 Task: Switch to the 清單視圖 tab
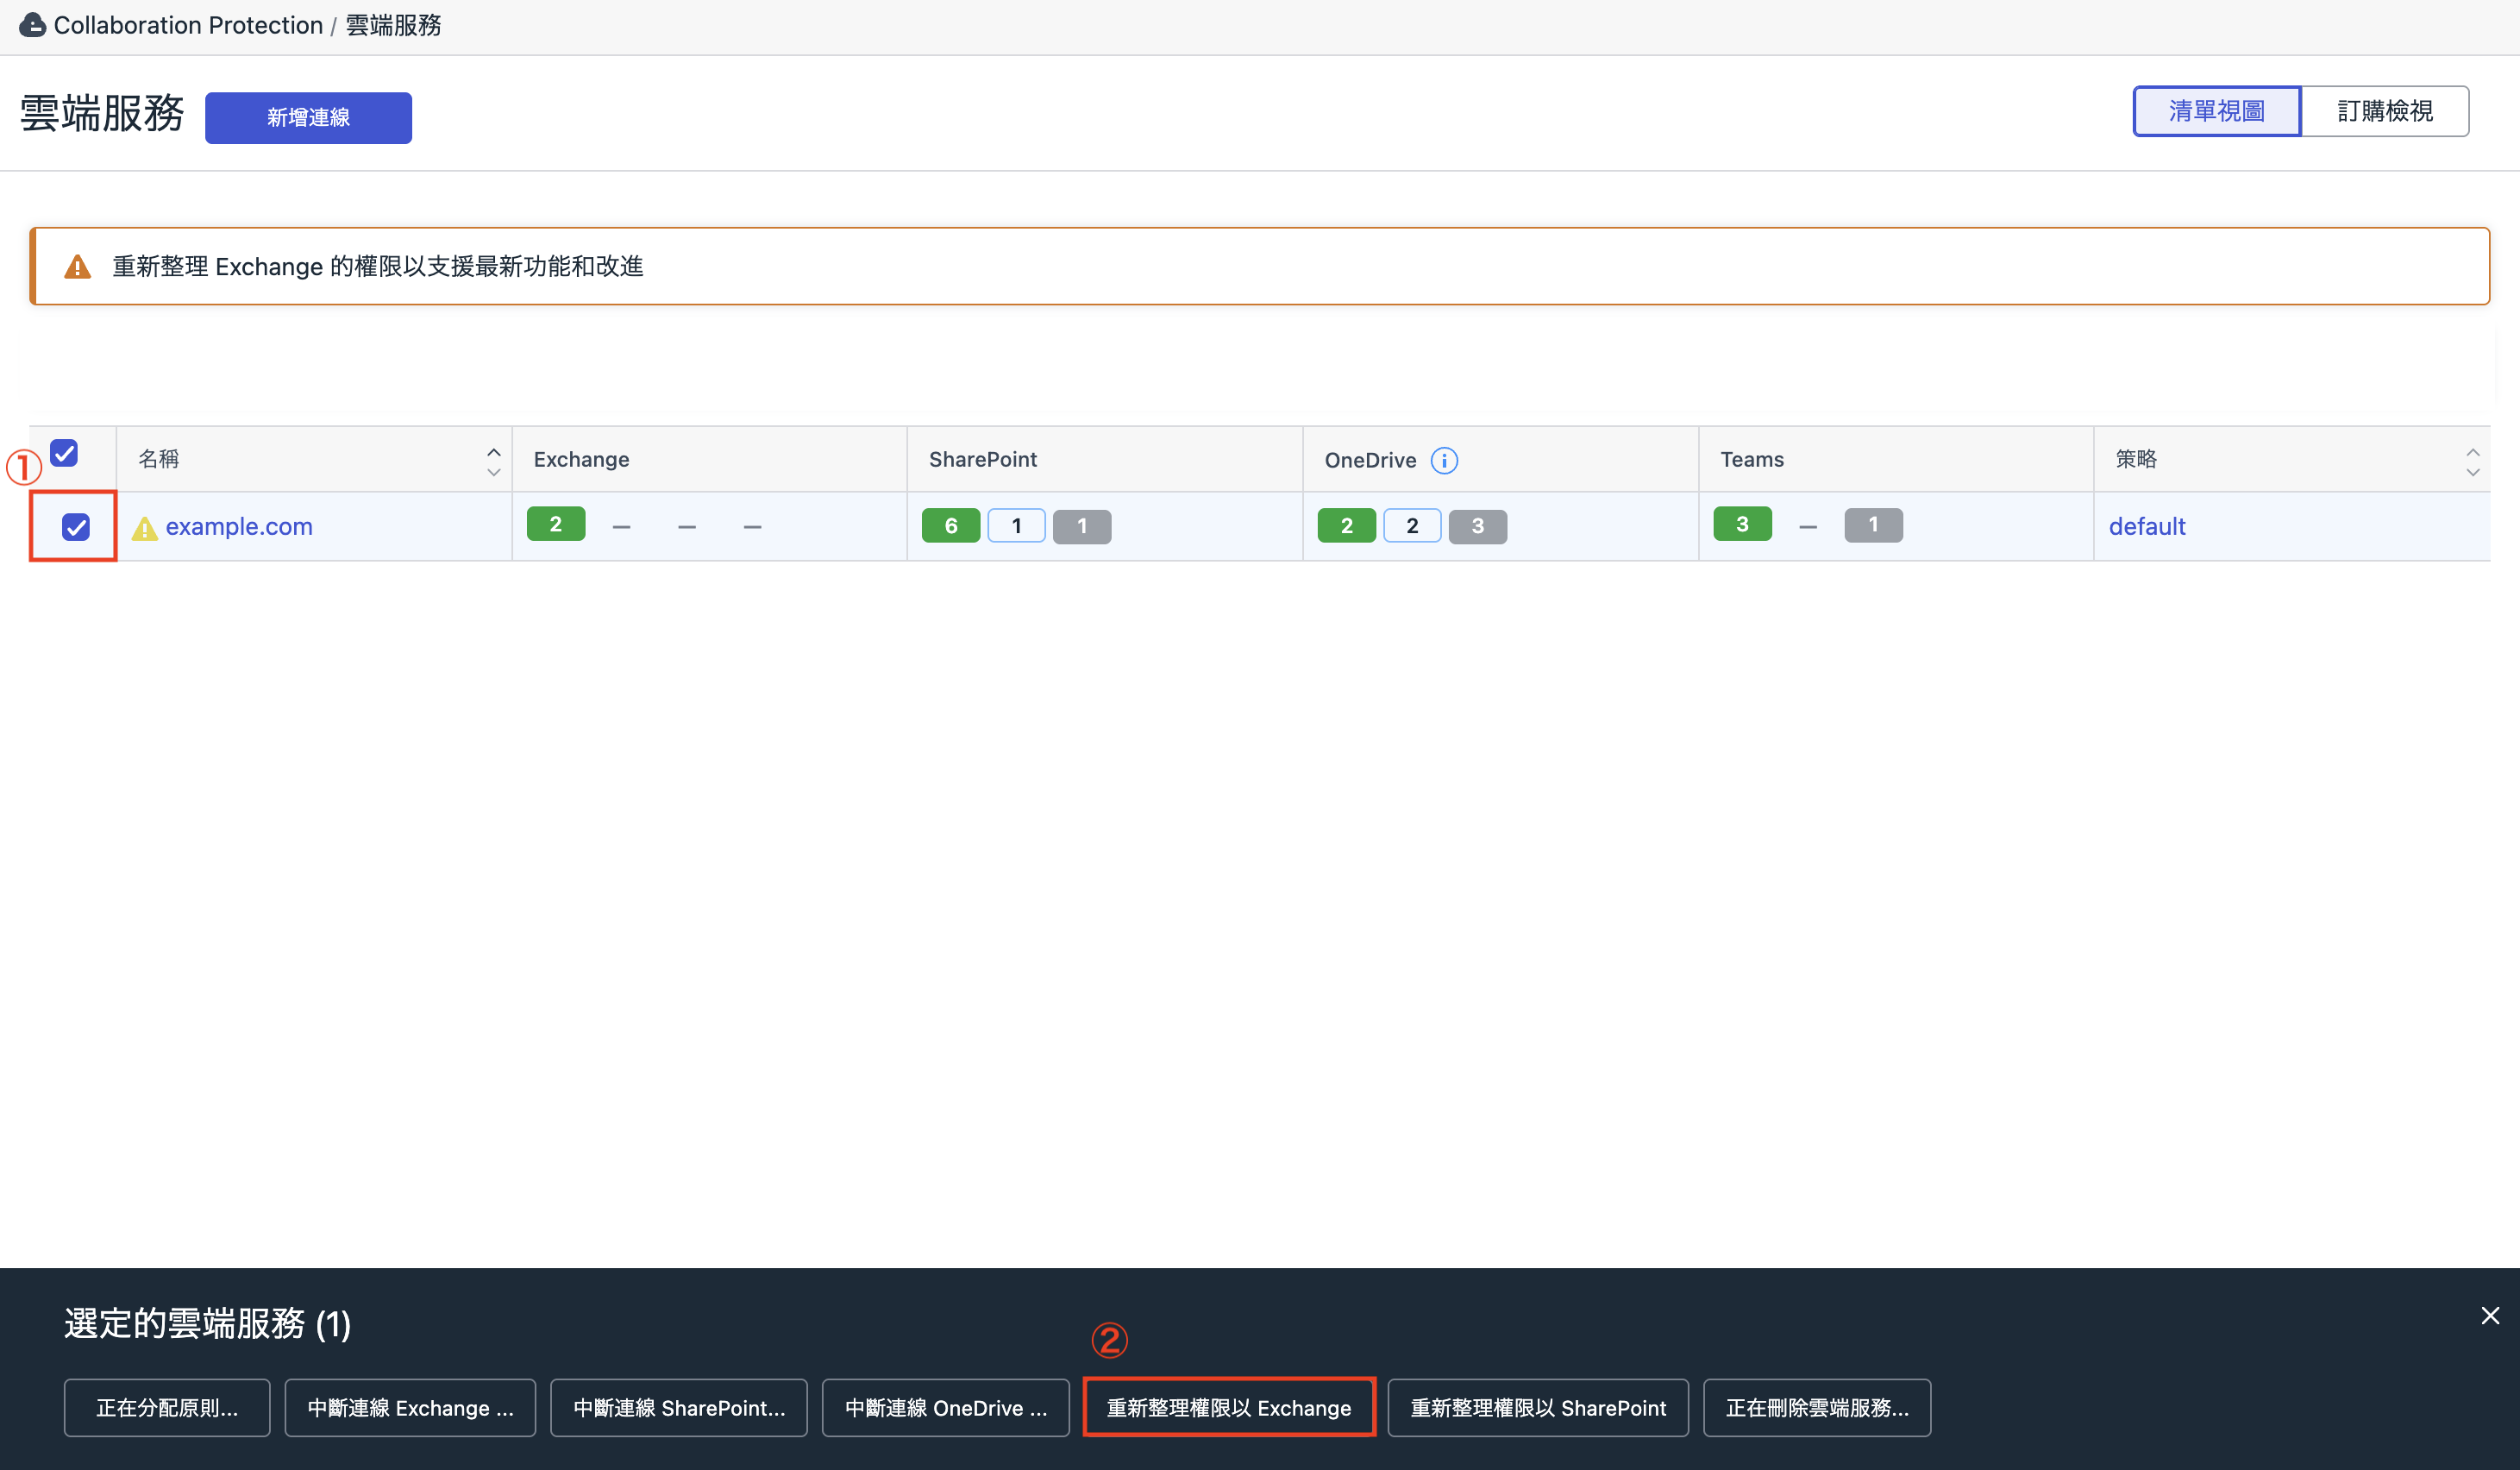click(2216, 111)
